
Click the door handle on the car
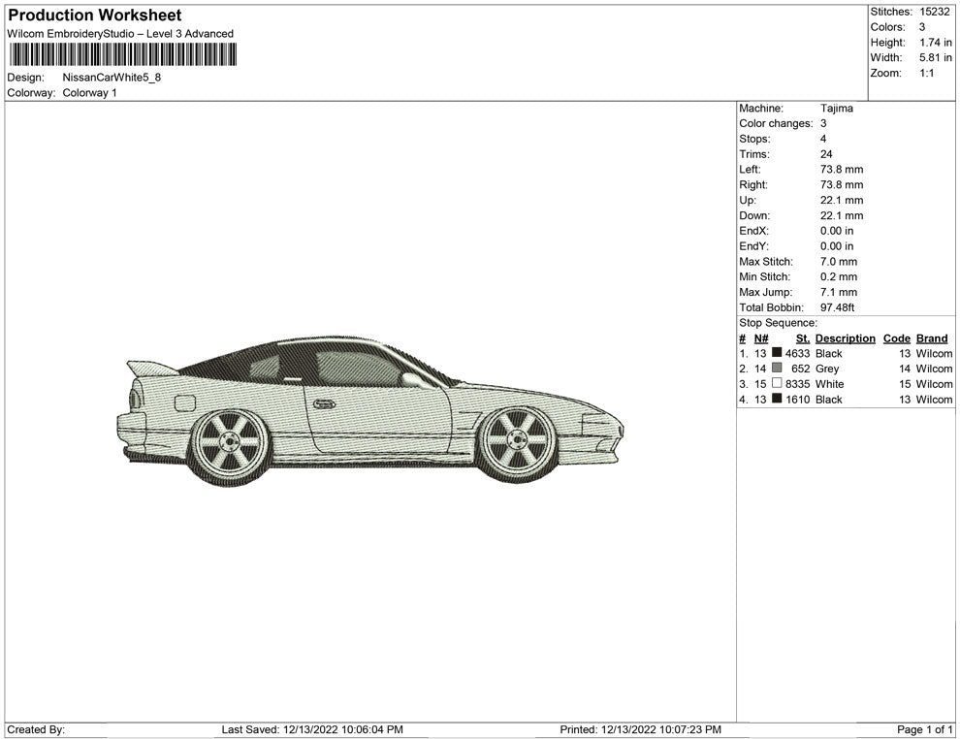click(x=323, y=402)
